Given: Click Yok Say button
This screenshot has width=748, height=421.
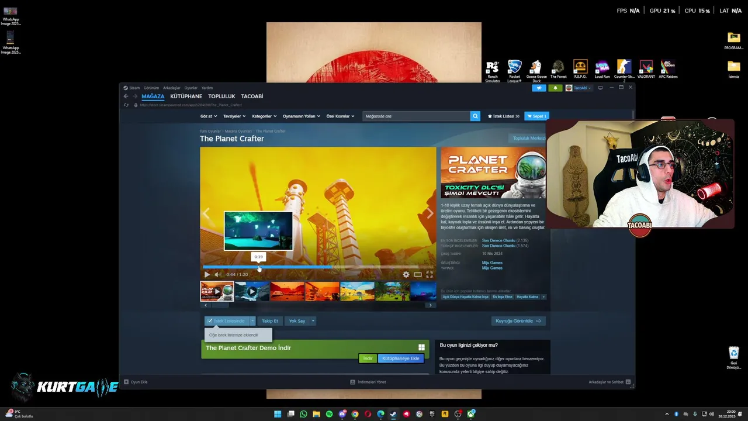Looking at the screenshot, I should (x=297, y=320).
